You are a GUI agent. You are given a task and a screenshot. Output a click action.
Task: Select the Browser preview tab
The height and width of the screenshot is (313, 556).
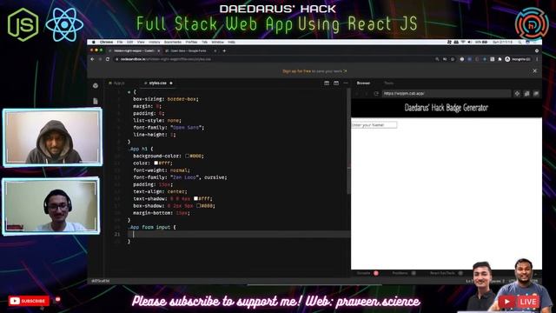coord(363,83)
